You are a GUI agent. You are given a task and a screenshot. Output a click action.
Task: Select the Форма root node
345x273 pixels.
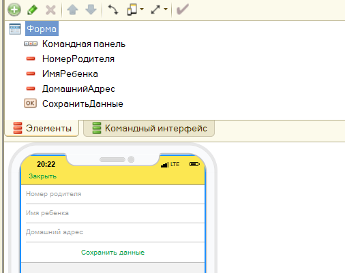[x=42, y=29]
